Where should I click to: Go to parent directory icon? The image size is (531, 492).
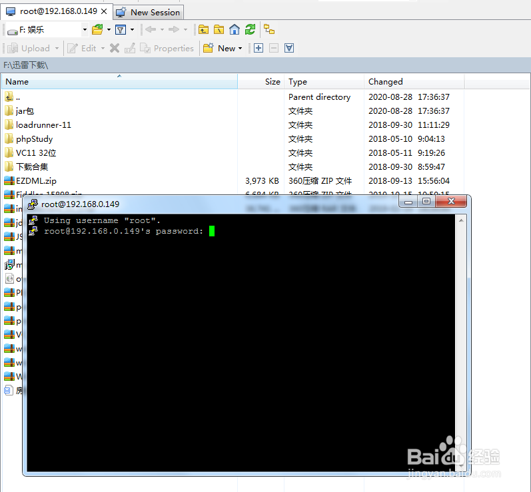(203, 30)
